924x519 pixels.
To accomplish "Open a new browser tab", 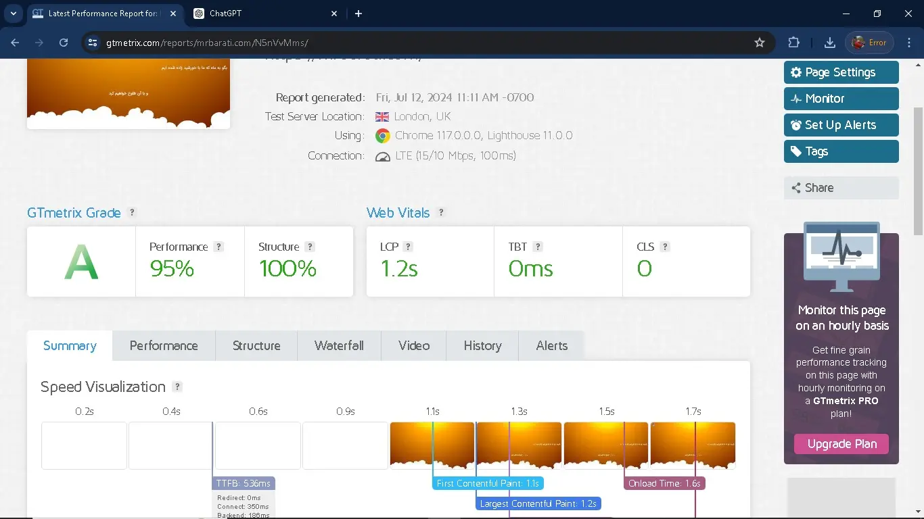I will click(x=359, y=14).
